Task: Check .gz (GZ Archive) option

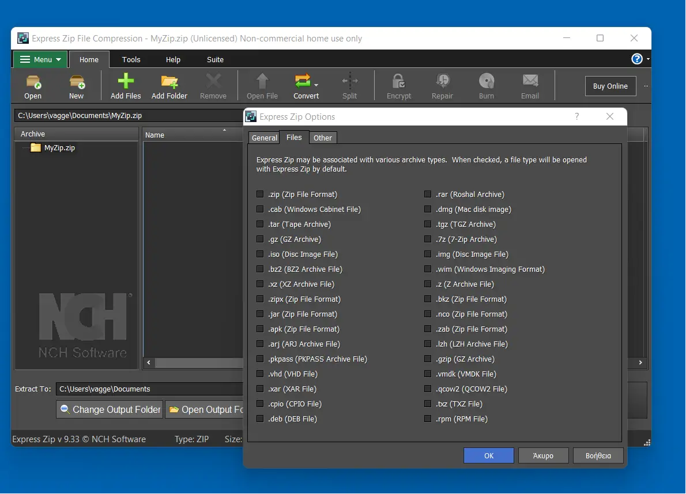Action: 260,239
